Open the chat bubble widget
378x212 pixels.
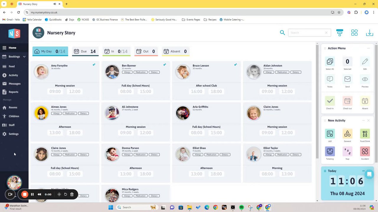click(x=369, y=174)
